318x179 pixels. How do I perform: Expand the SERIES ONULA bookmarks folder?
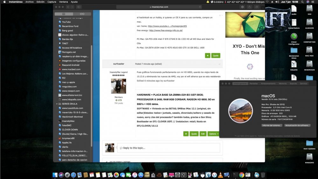(57, 104)
